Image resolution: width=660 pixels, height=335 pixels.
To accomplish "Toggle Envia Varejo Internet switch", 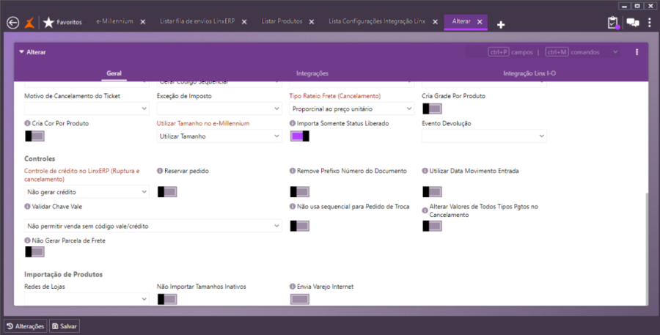I will coord(300,299).
